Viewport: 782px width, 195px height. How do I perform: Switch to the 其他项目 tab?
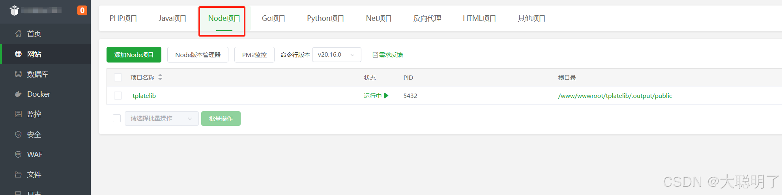coord(531,18)
